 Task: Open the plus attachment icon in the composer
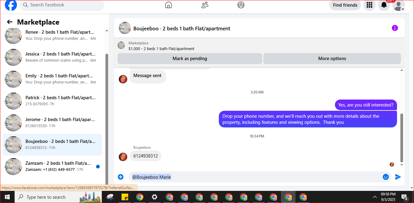121,177
